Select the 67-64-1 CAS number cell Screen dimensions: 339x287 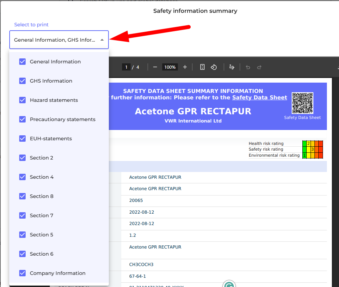(138, 276)
